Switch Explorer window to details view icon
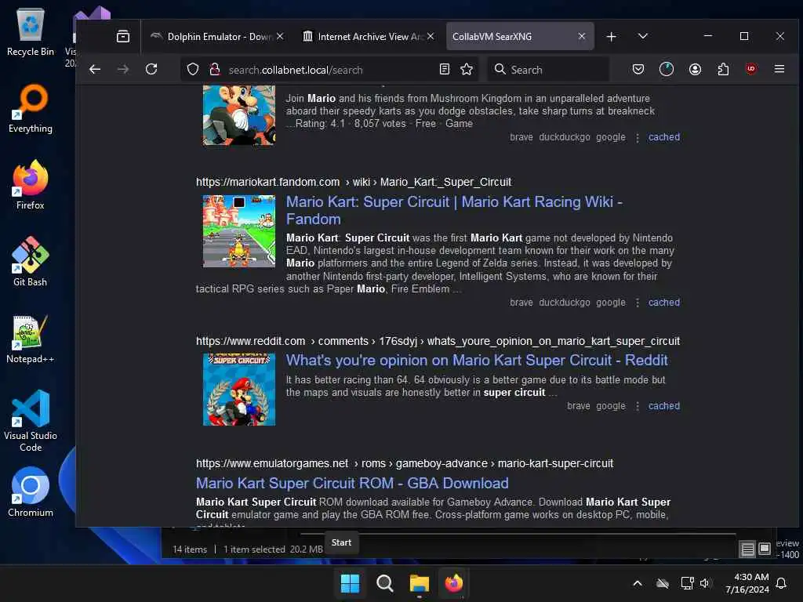 (x=747, y=549)
